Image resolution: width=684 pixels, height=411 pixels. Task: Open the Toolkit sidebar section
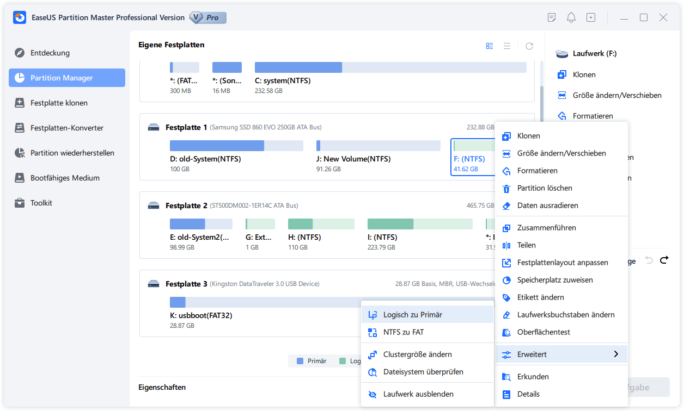[67, 203]
